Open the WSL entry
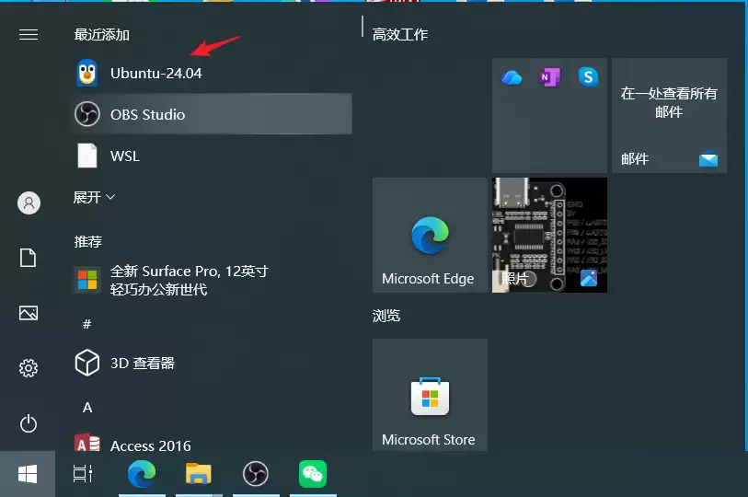This screenshot has height=497, width=748. pyautogui.click(x=124, y=156)
